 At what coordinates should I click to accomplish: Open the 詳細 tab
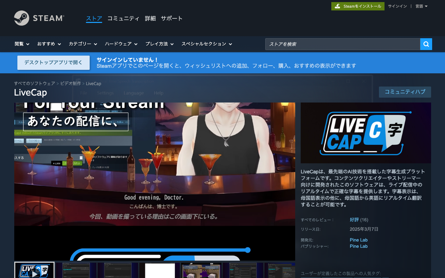coord(150,18)
